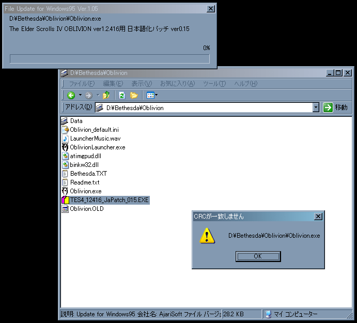Close the CRC error dialog window

(x=318, y=217)
